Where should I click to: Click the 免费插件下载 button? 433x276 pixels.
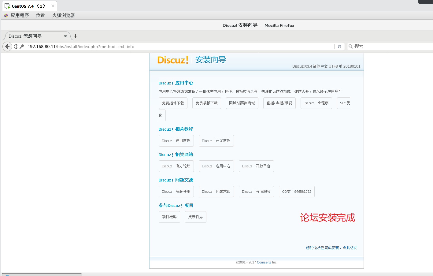[173, 103]
